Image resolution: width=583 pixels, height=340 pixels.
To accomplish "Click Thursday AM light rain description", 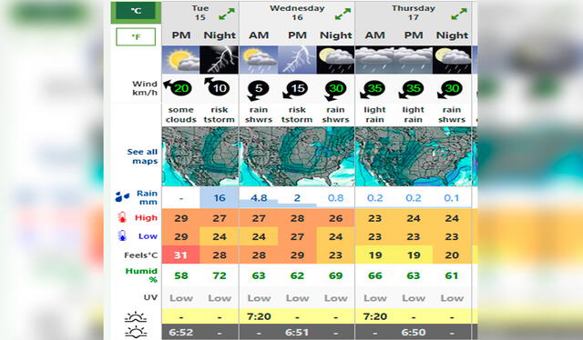I will (x=374, y=115).
